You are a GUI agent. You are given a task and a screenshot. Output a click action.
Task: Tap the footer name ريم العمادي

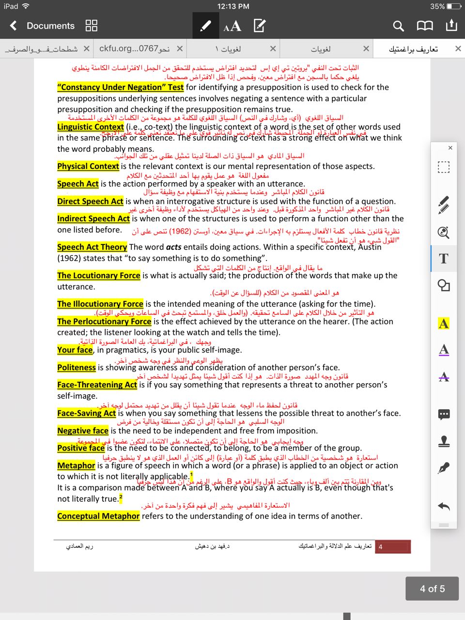click(x=79, y=546)
